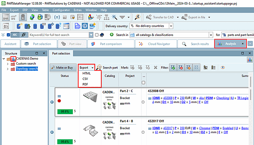Click the database users icon
Viewport: 254px width, 145px height.
click(27, 26)
